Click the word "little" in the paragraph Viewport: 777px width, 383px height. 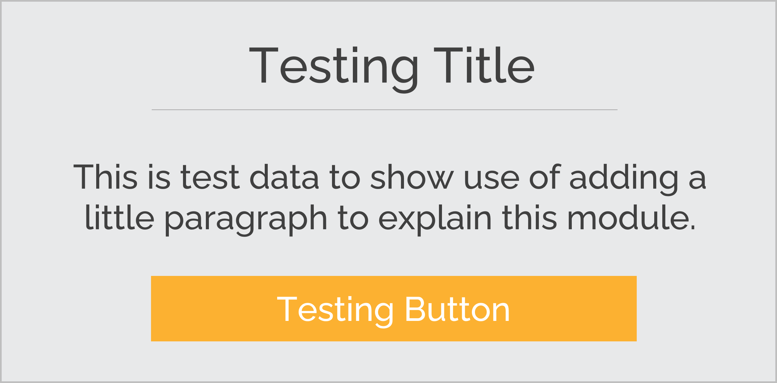(119, 217)
